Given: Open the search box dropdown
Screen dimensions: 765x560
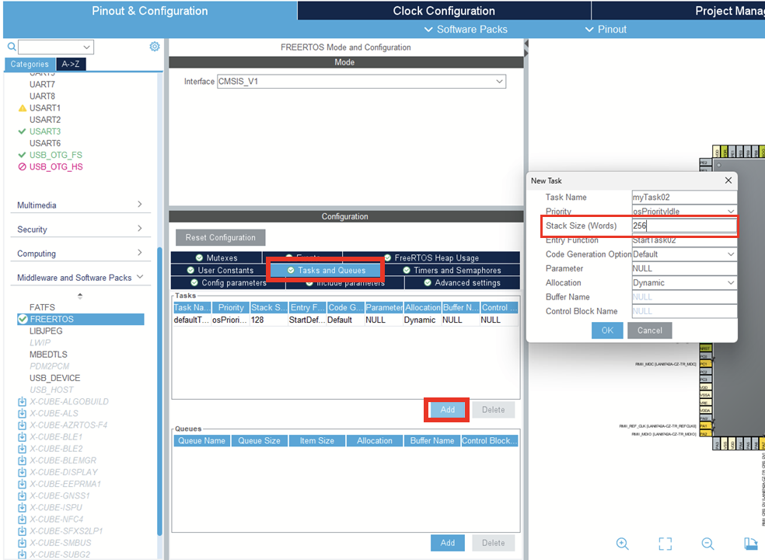Looking at the screenshot, I should [x=86, y=47].
